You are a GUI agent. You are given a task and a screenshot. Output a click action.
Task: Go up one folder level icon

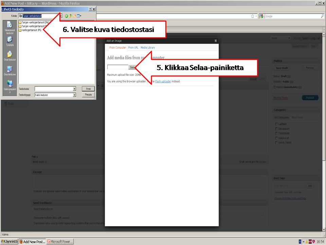(70, 16)
